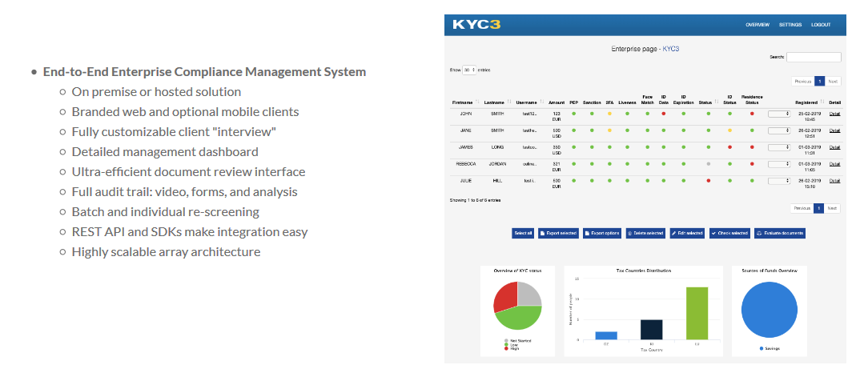Screen dimensions: 860x377
Task: Sort table by Lastname column arrows
Action: tap(509, 102)
